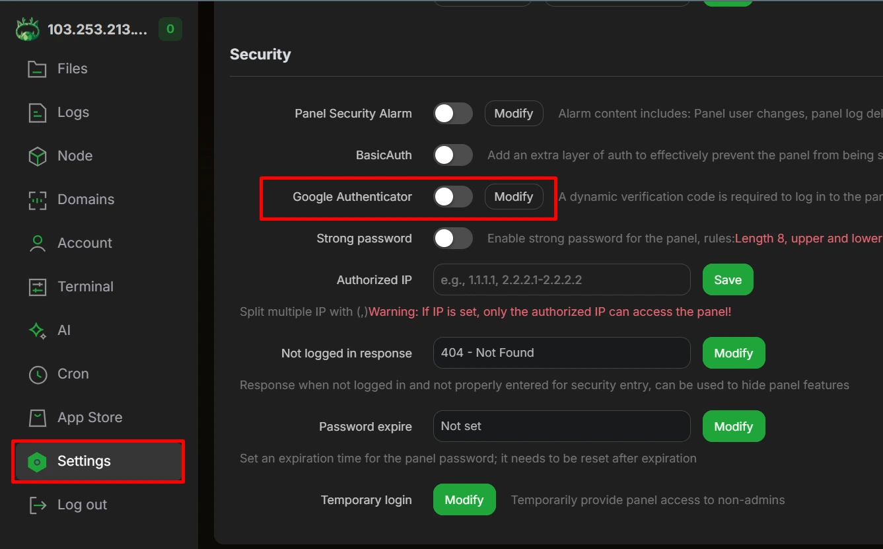
Task: Click the green notification badge showing 0
Action: [x=170, y=29]
